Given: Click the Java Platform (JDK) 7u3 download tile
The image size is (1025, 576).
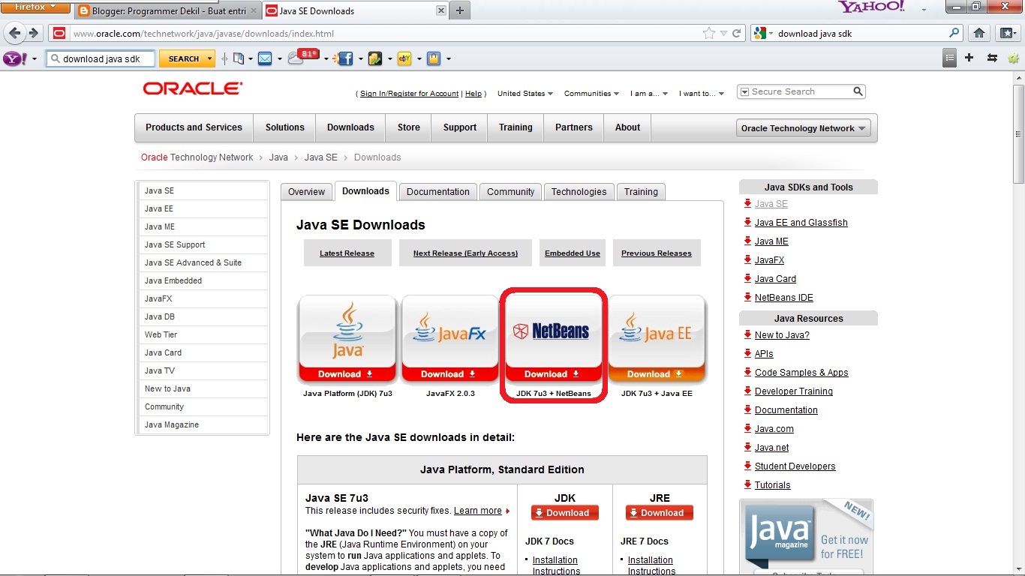Looking at the screenshot, I should pos(347,339).
